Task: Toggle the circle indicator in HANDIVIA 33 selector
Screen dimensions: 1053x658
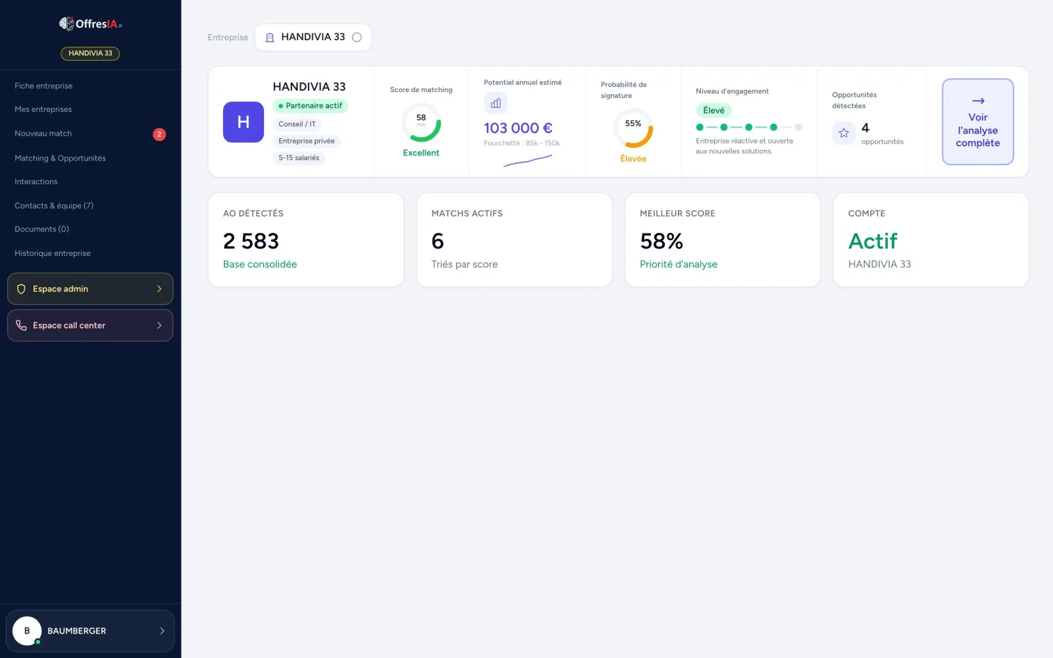Action: [x=357, y=38]
